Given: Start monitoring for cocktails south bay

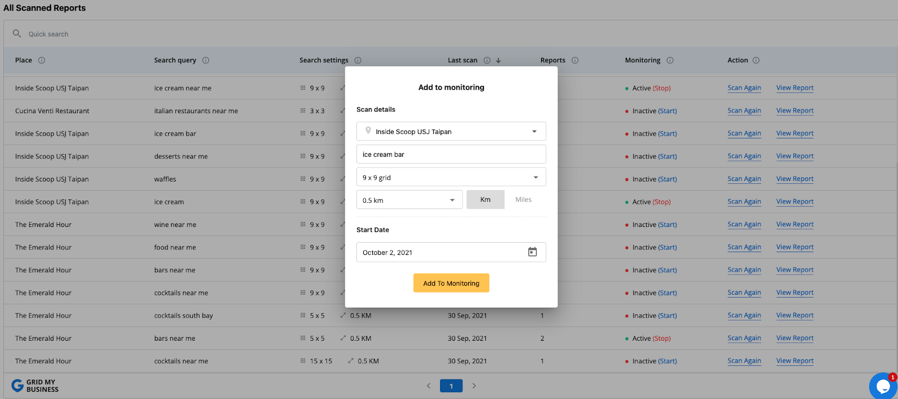Looking at the screenshot, I should point(667,316).
